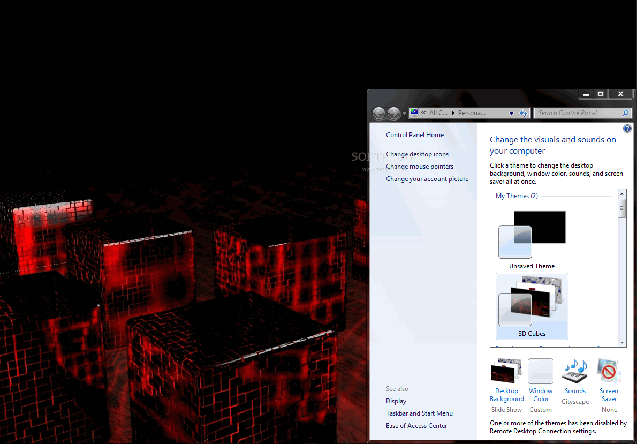Open Taskbar and Start Menu link
637x444 pixels.
click(419, 413)
